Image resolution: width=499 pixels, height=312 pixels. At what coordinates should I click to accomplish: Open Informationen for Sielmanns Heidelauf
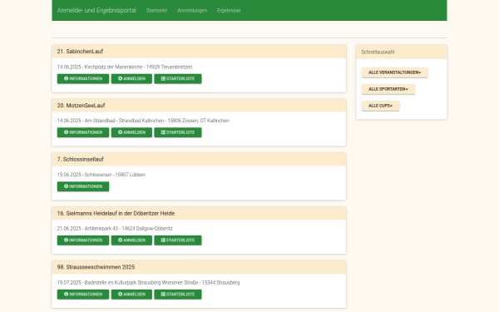coord(83,240)
